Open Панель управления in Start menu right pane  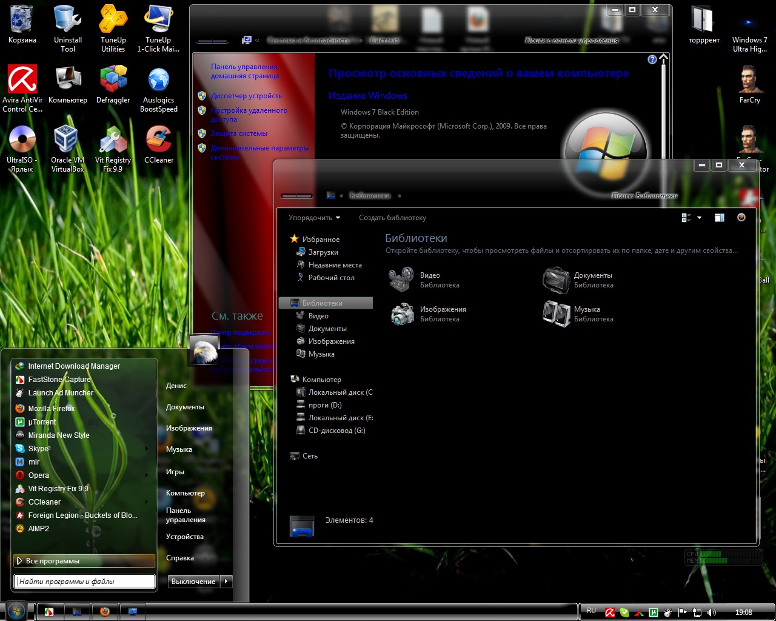186,515
